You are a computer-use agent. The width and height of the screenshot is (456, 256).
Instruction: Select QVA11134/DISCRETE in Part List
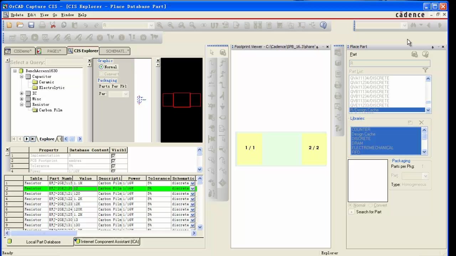tap(369, 78)
